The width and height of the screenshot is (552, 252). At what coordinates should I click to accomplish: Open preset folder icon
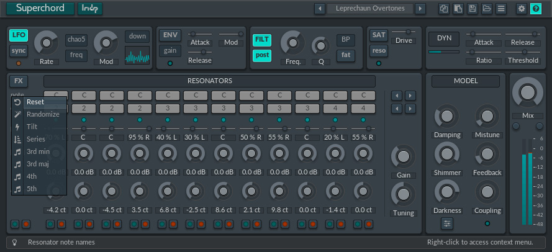tap(487, 9)
